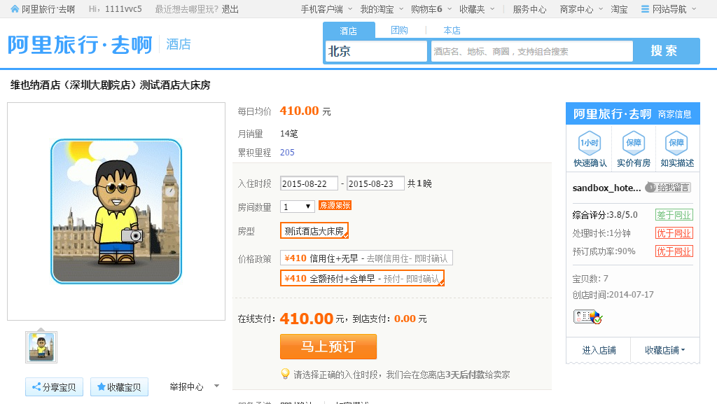Viewport: 717px width, 404px height.
Task: Expand the 举报中心 dropdown arrow
Action: tap(217, 386)
